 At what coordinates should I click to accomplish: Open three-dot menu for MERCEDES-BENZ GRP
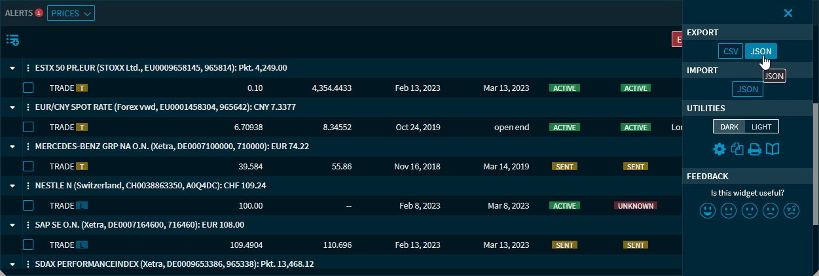[x=27, y=147]
